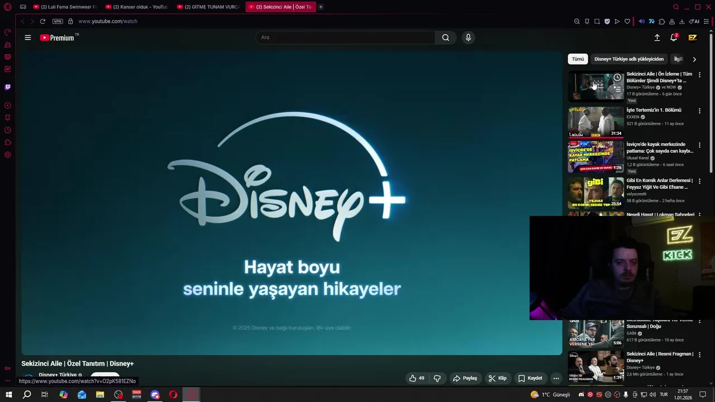Open GX Corner gamepad icon in tab bar
The image size is (715, 402).
(23, 7)
